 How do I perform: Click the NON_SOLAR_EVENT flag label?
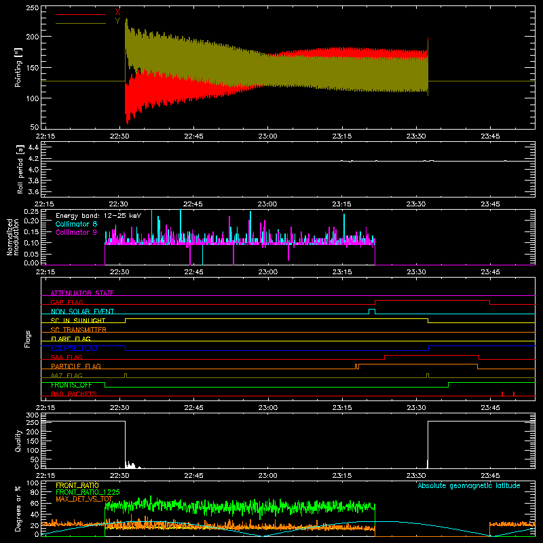click(x=82, y=312)
